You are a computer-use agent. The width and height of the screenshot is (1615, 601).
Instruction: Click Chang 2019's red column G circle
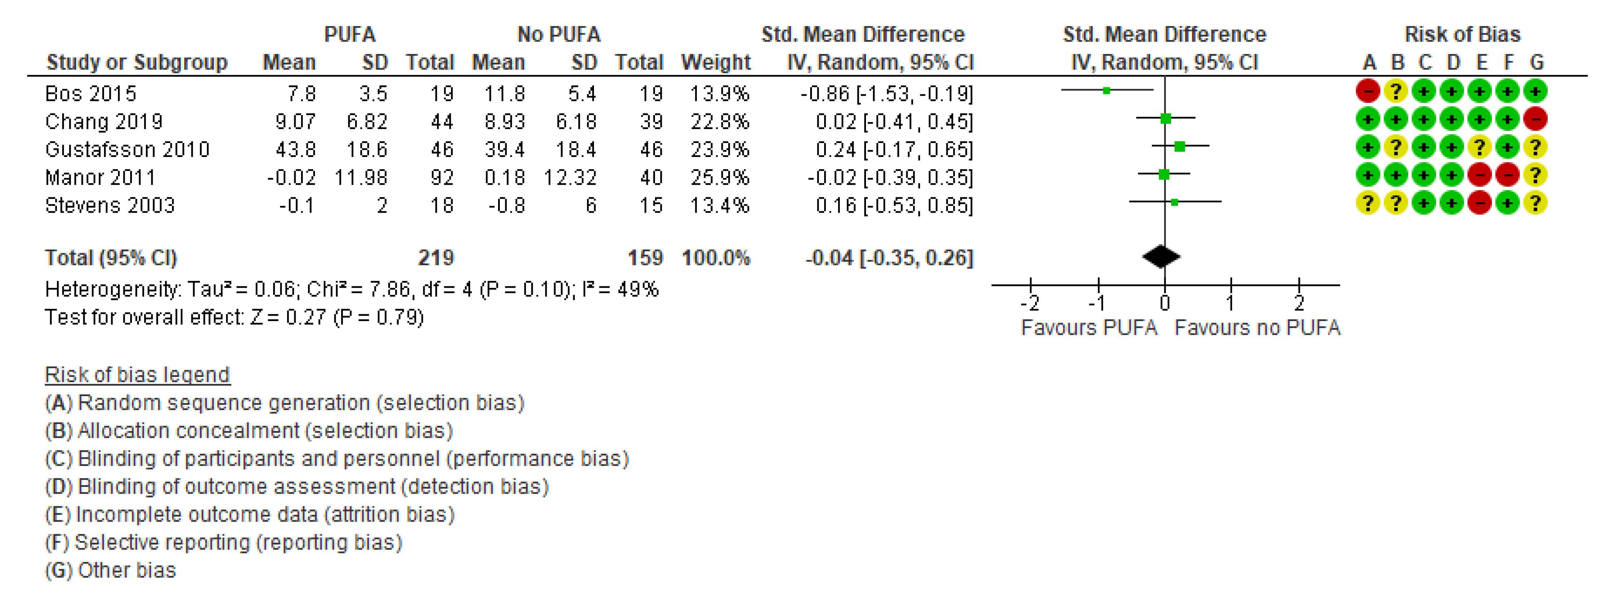[x=1535, y=119]
